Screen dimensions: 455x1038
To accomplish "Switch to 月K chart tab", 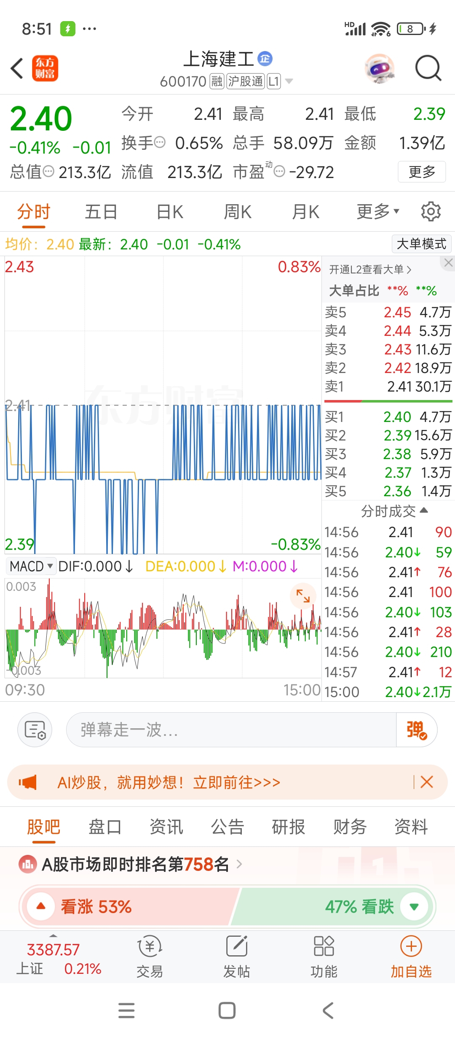I will (305, 212).
